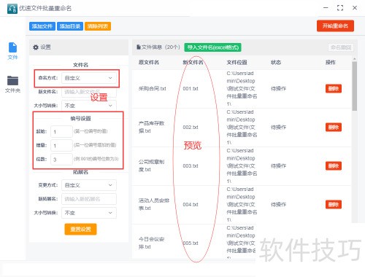Click the 位数 number field
Image resolution: width=365 pixels, height=277 pixels.
(x=61, y=160)
